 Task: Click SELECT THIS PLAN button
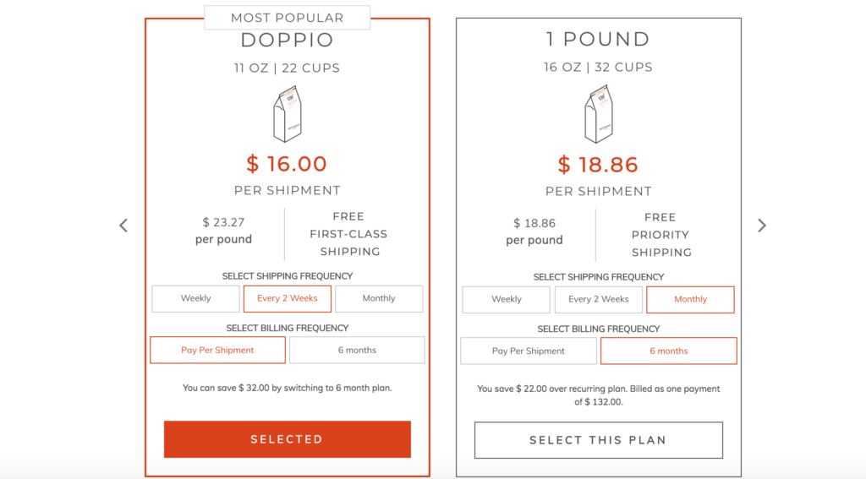[x=599, y=440]
